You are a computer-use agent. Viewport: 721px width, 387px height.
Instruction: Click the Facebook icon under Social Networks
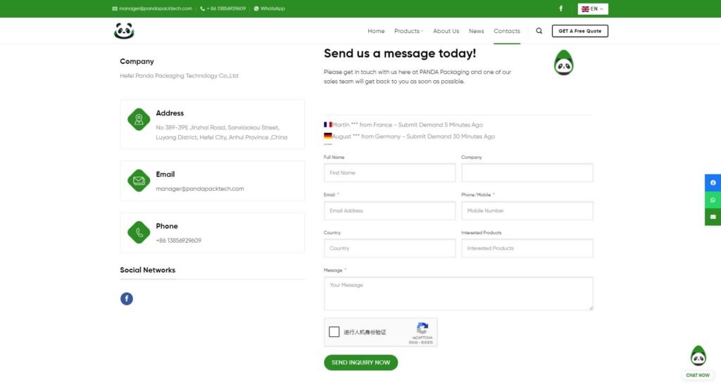click(127, 299)
